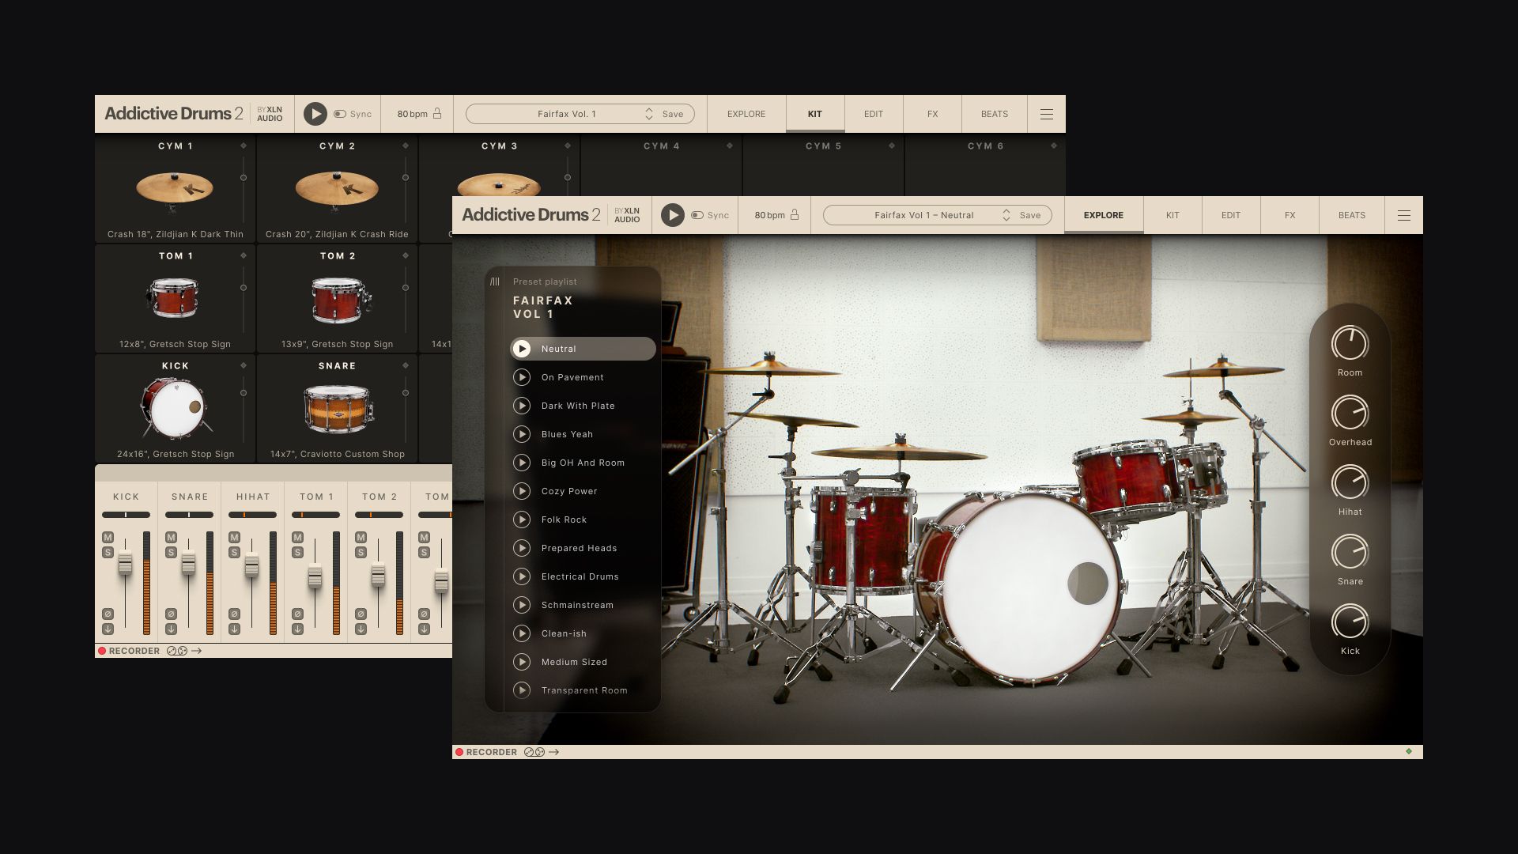Click the Room knob
Screen dimensions: 1518x854
[1350, 344]
